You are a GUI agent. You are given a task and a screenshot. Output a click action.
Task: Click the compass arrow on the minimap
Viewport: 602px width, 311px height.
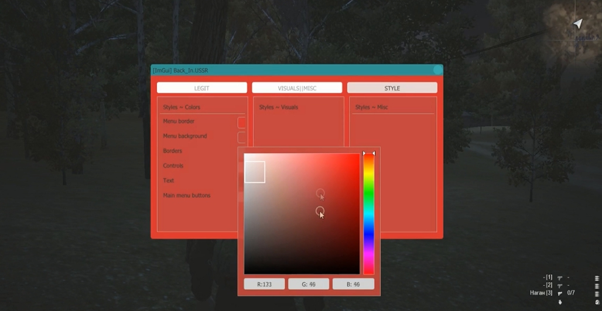click(x=578, y=23)
